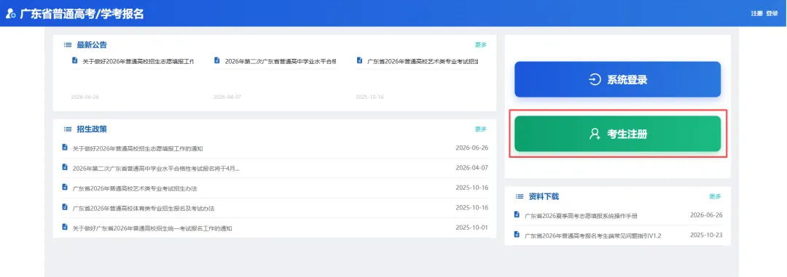Open announcement card 关于做好2026年普通高校招生志愿填报工作
The image size is (787, 277).
coord(138,62)
